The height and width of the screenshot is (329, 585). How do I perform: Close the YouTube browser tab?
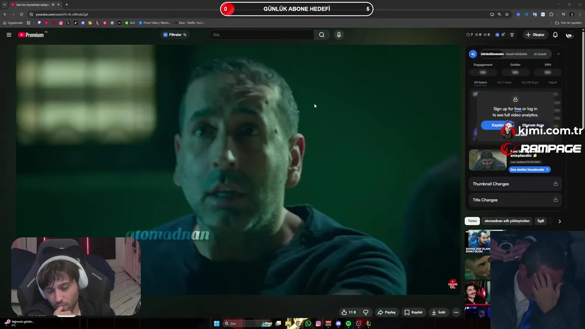58,5
